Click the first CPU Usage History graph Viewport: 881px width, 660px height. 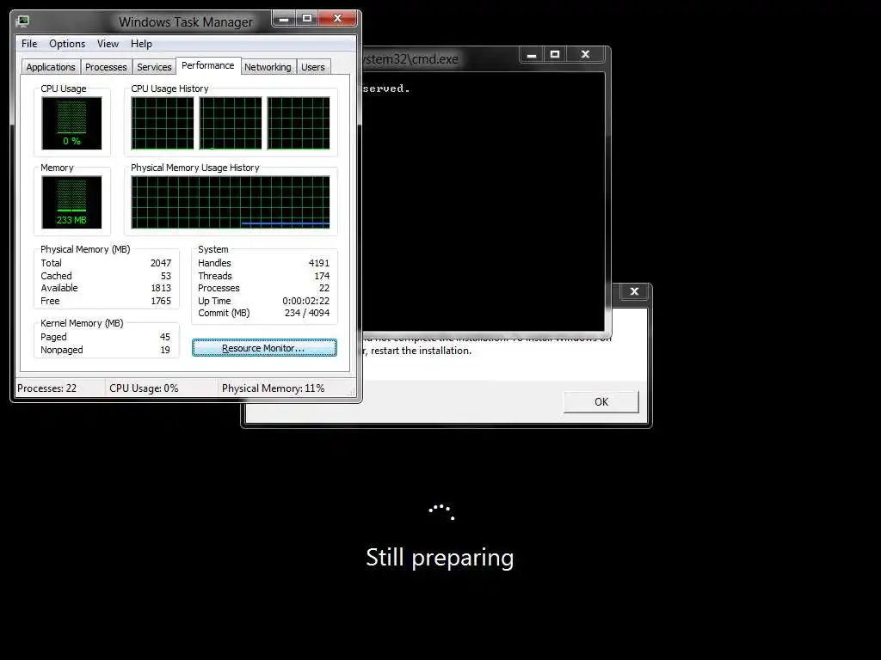coord(163,124)
